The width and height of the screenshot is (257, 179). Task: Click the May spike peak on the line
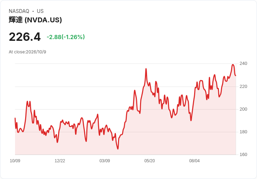(146, 69)
